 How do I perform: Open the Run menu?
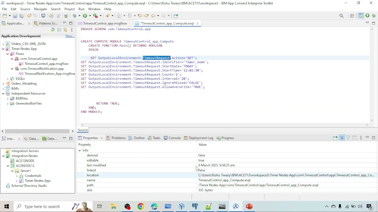(x=82, y=9)
